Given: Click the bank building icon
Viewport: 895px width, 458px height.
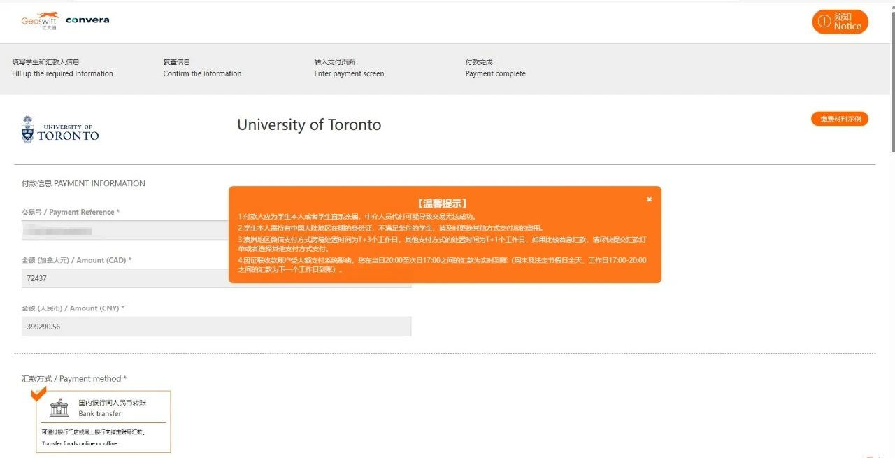Looking at the screenshot, I should (x=59, y=408).
